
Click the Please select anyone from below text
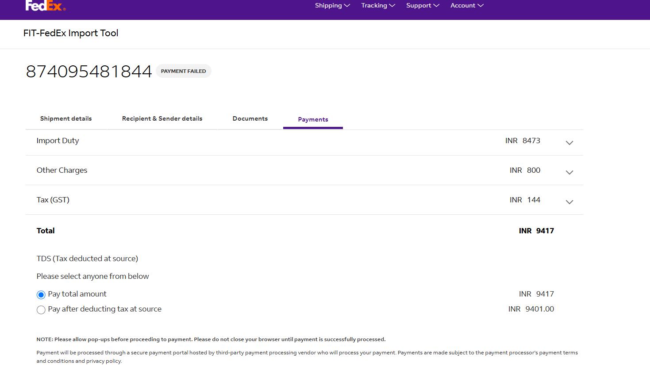click(x=92, y=276)
